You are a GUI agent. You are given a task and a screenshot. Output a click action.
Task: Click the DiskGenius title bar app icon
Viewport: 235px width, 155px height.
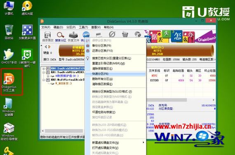click(x=42, y=21)
